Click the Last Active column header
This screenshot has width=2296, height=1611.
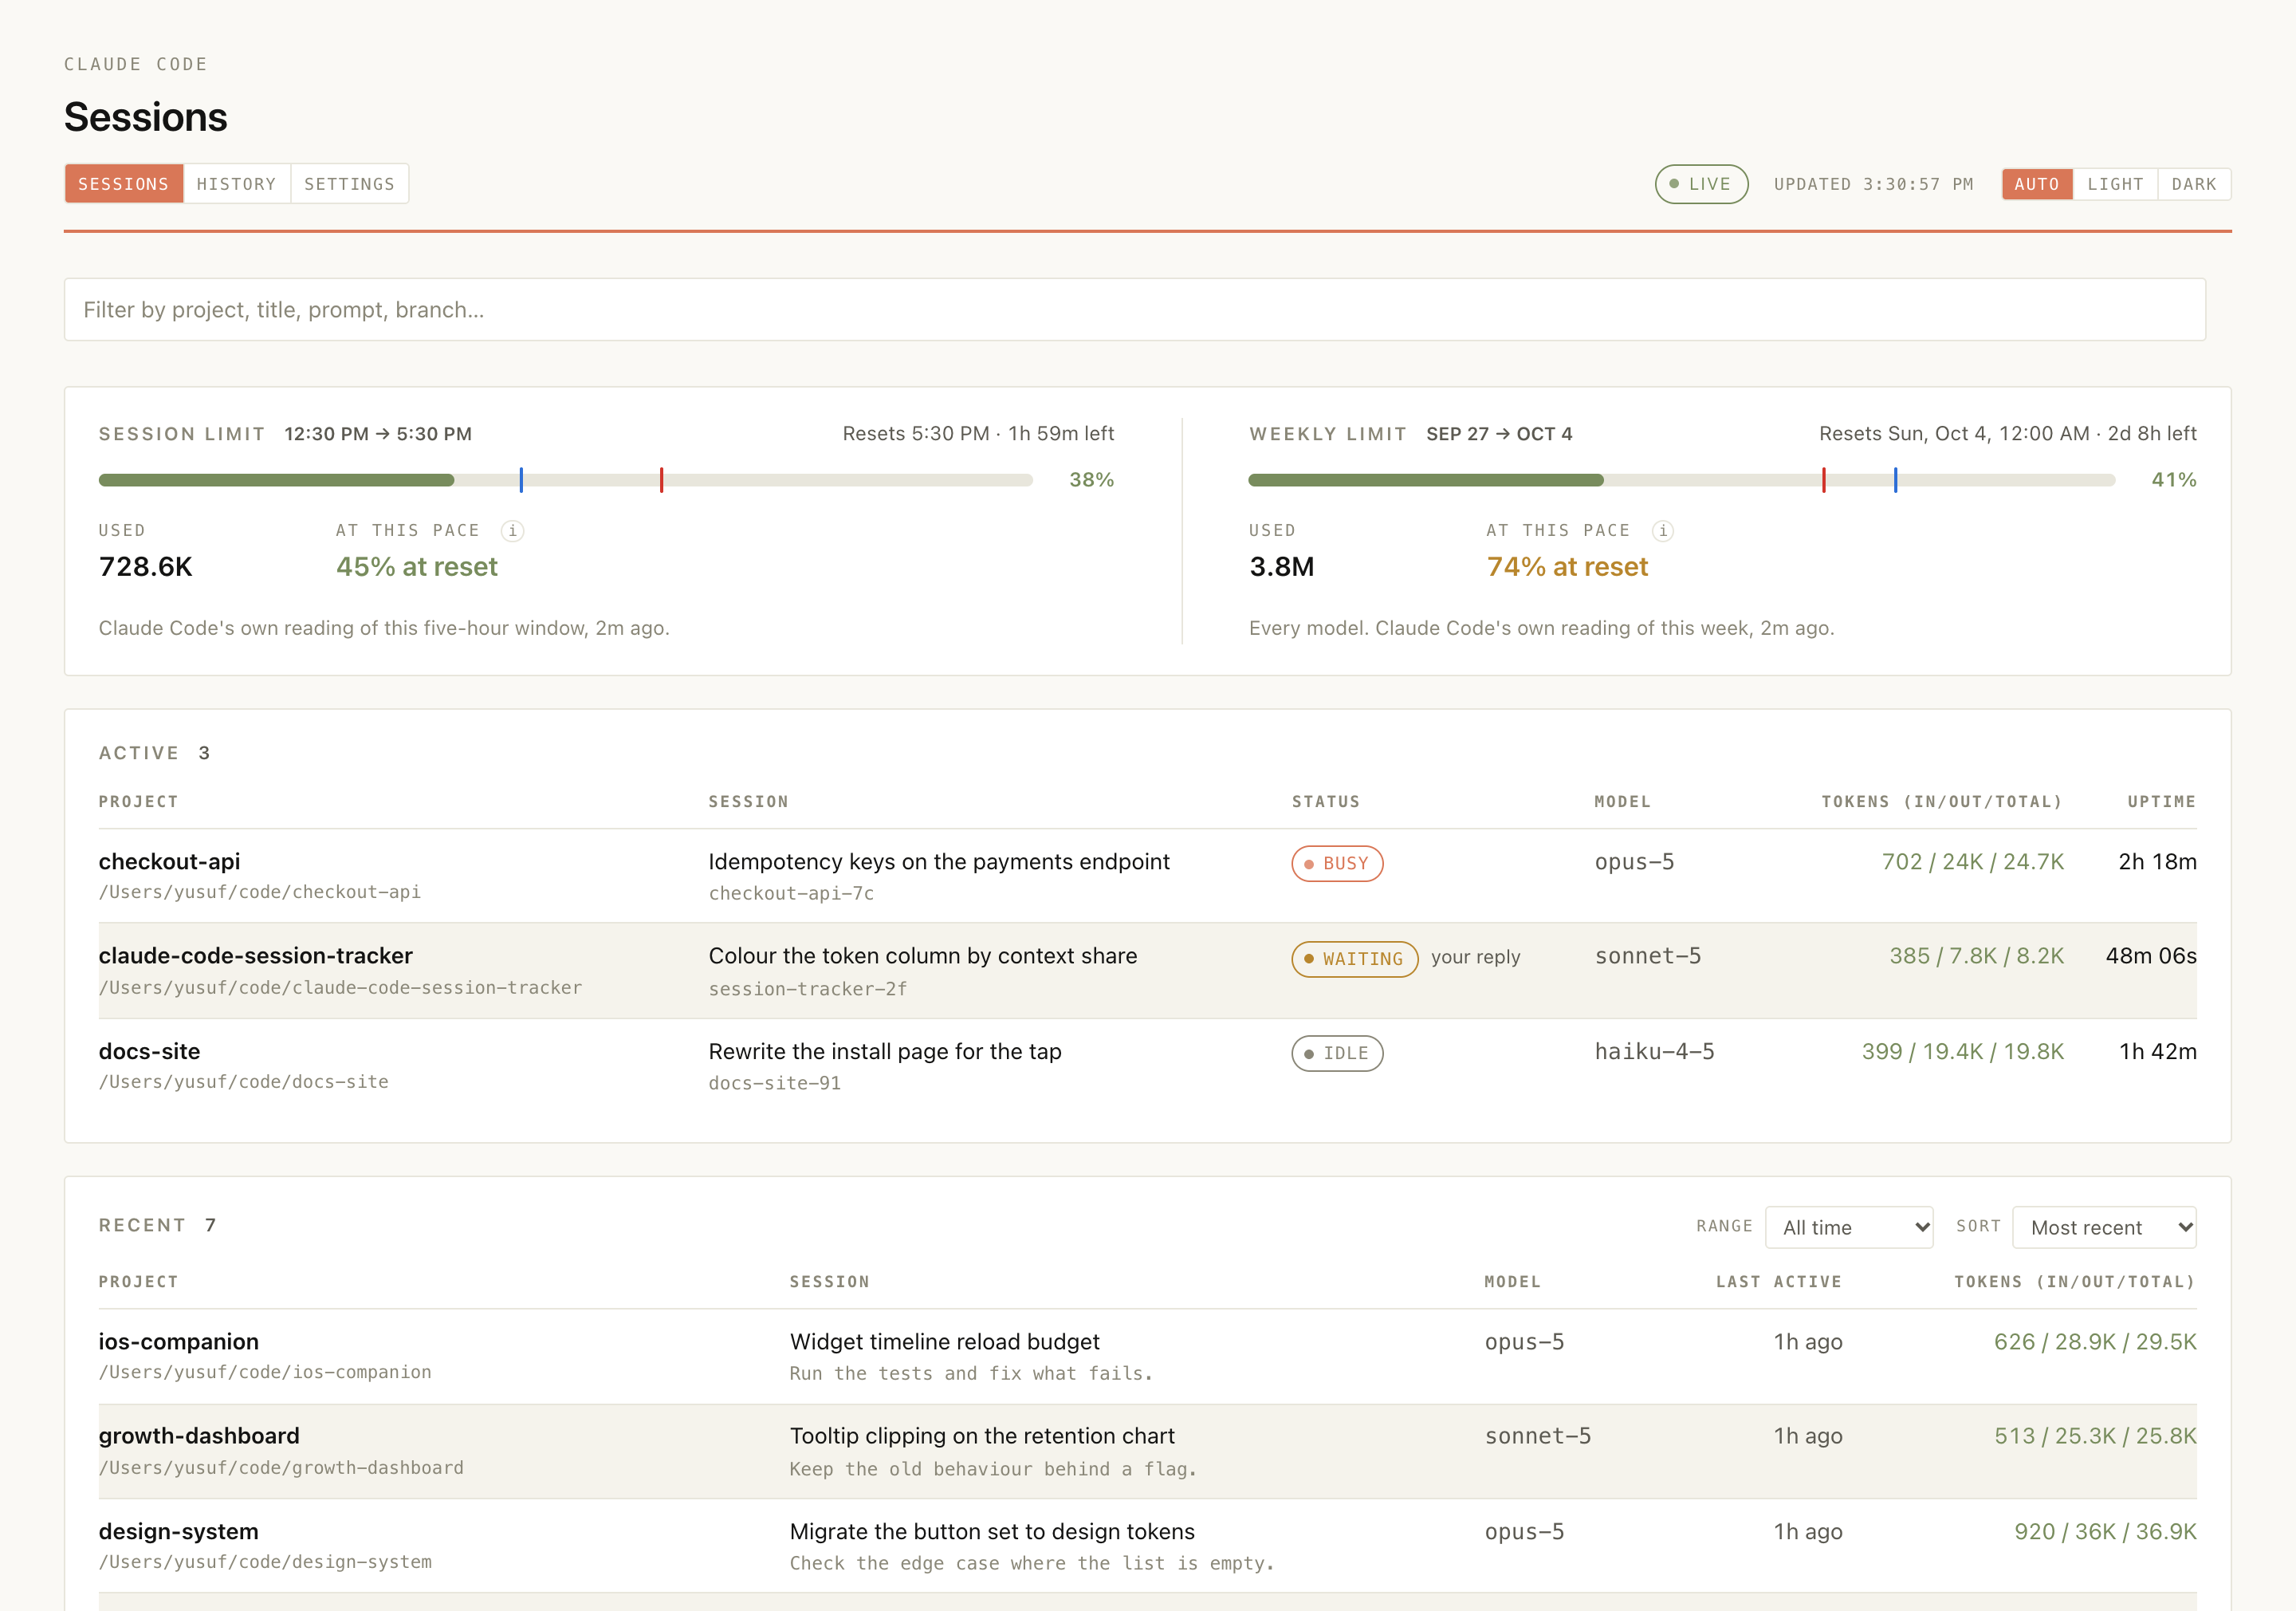click(x=1779, y=1282)
